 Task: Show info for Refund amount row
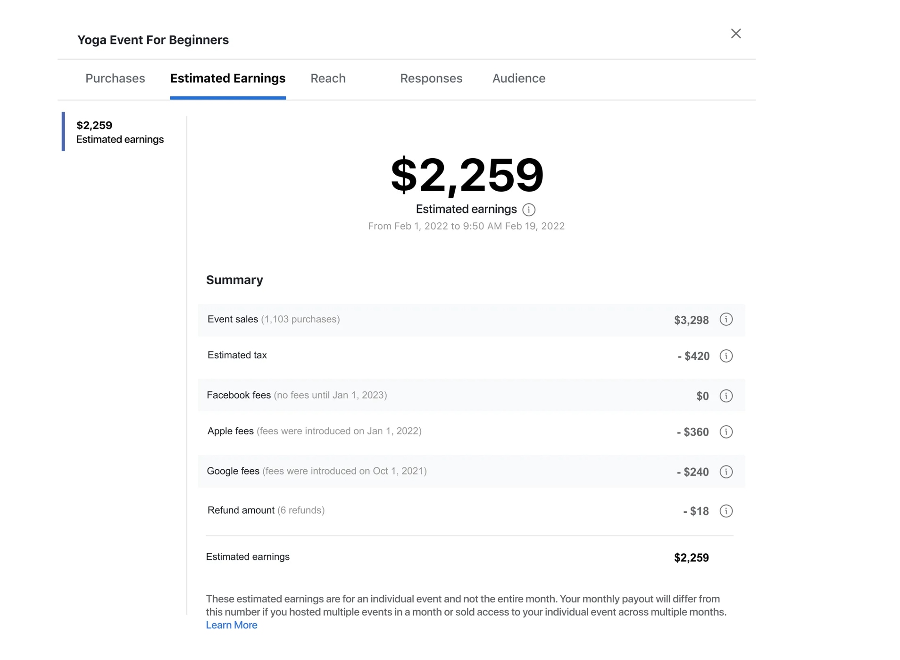(726, 511)
